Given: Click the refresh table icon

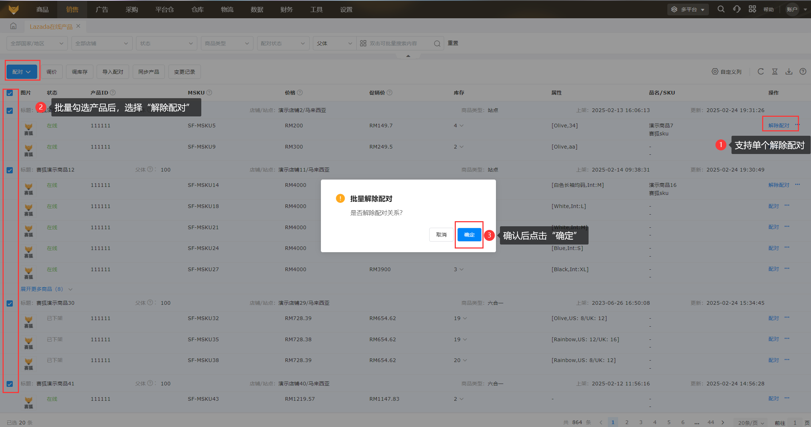Looking at the screenshot, I should (761, 72).
